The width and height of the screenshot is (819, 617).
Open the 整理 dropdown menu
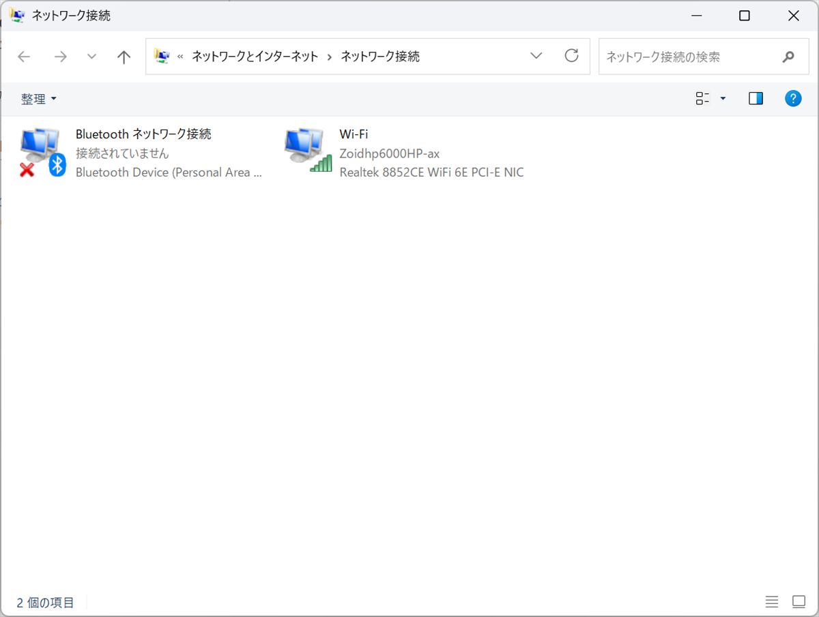click(x=38, y=100)
